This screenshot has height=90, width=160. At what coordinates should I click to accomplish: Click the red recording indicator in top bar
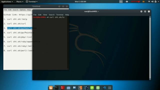[x=135, y=1]
